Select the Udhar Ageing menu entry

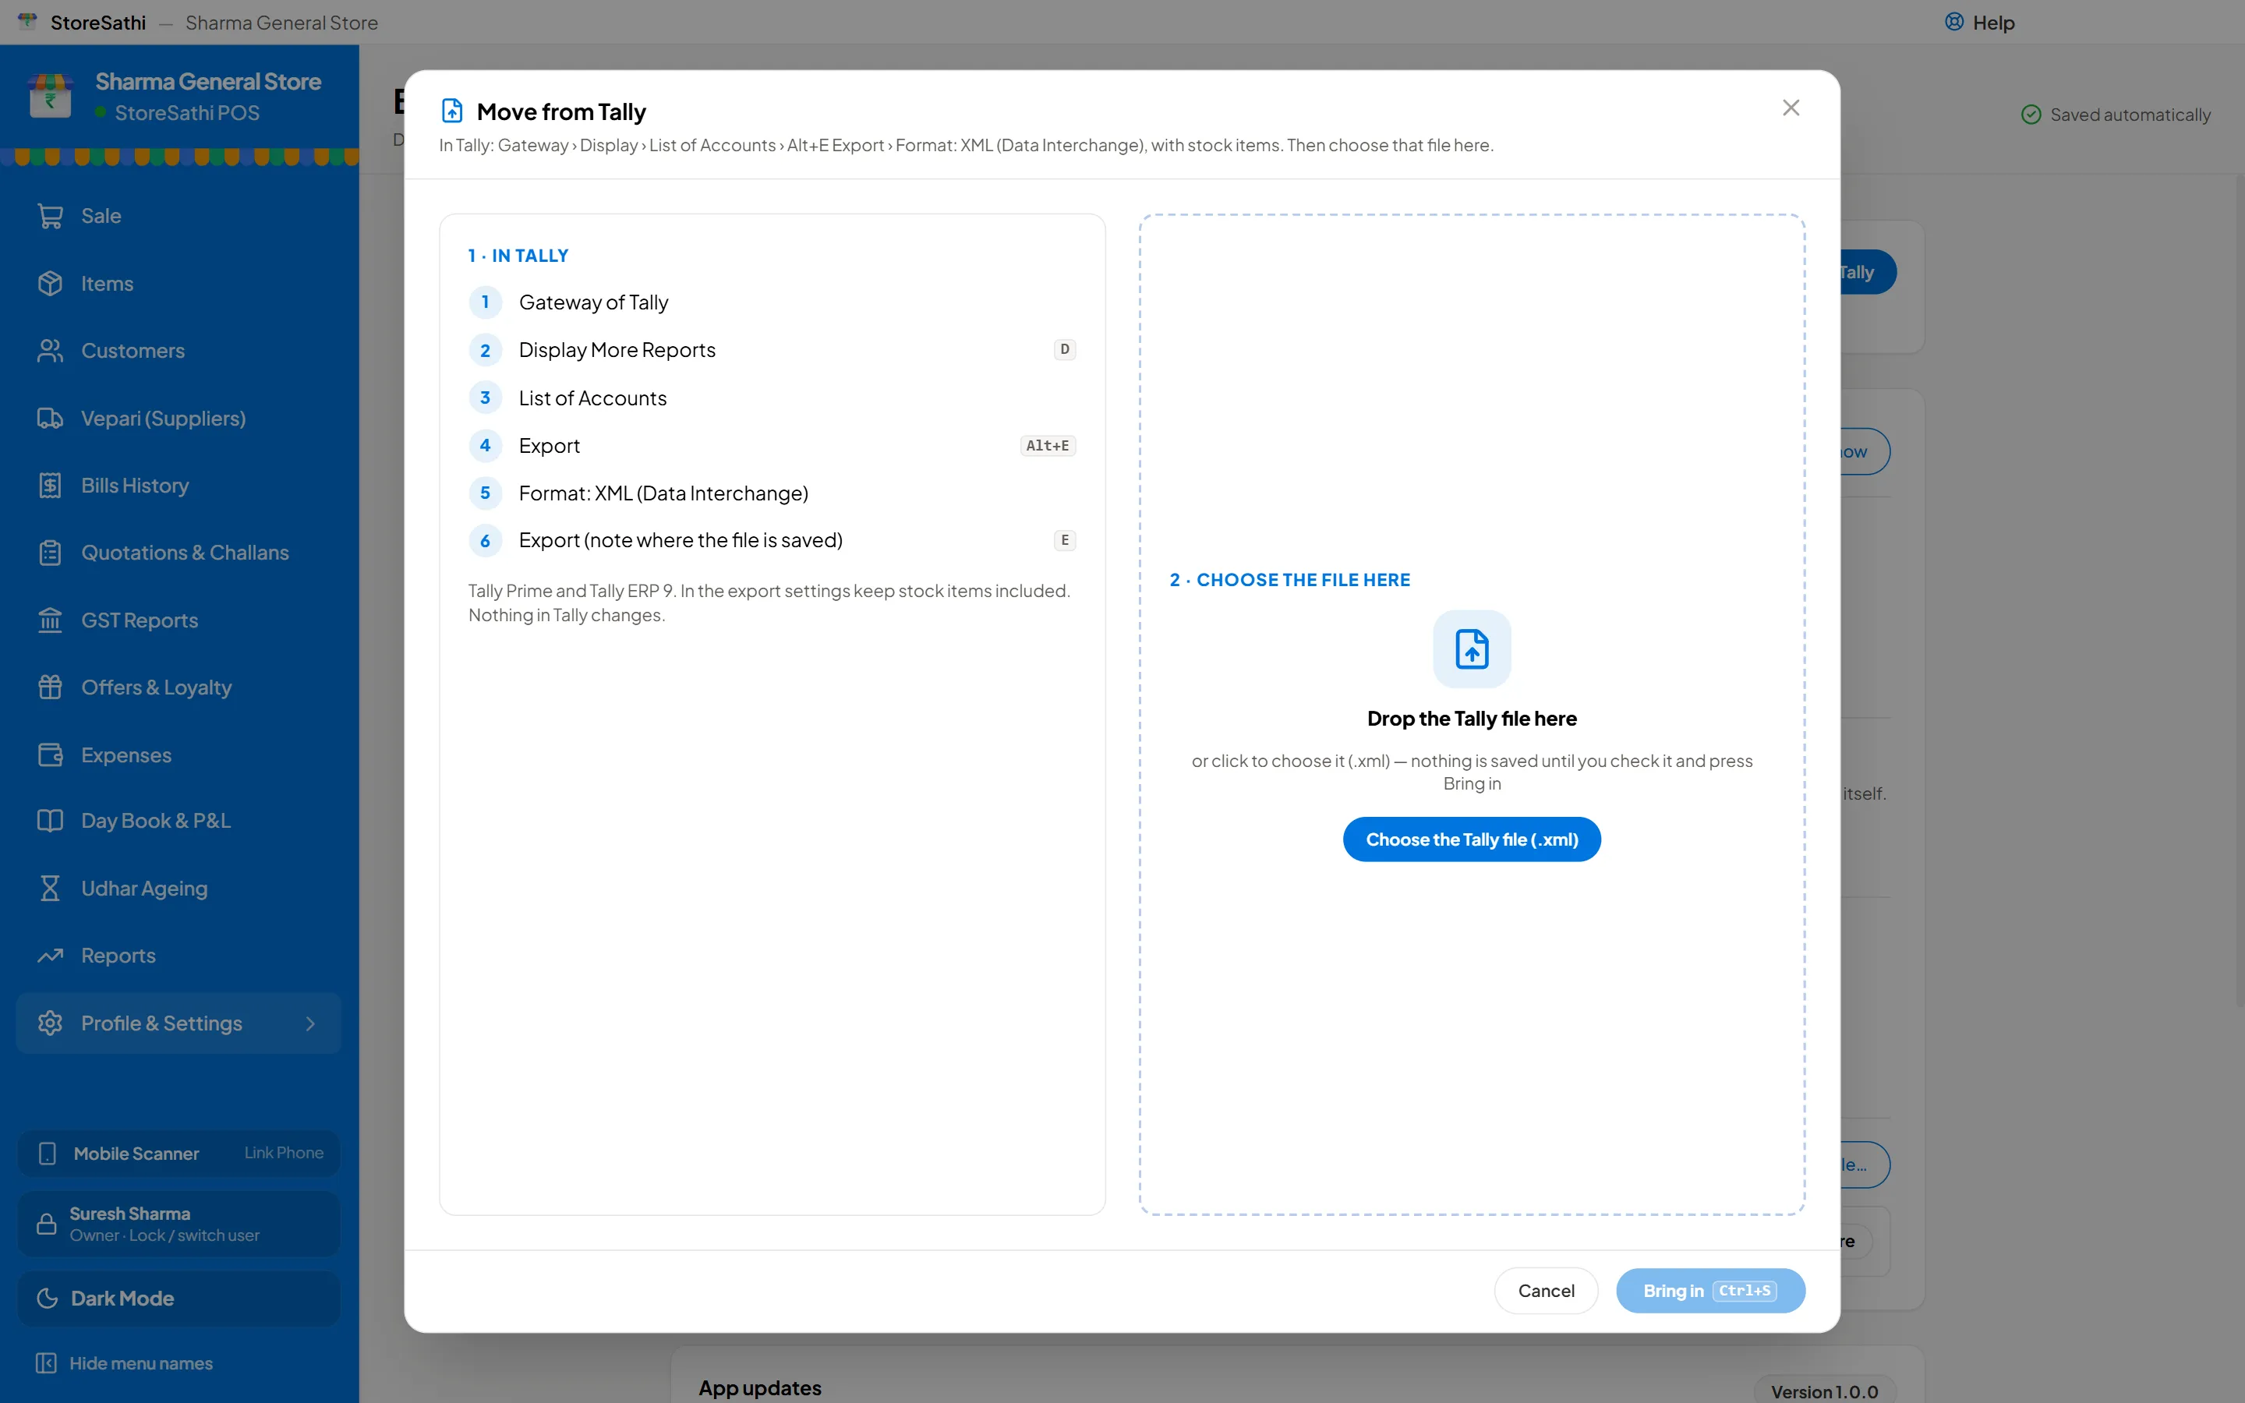click(x=179, y=889)
